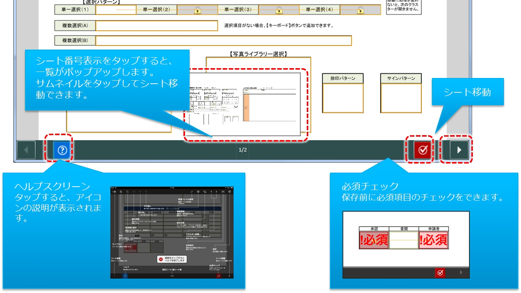This screenshot has height=293, width=521.
Task: Tap the サインパターン signature box
Action: tap(401, 98)
